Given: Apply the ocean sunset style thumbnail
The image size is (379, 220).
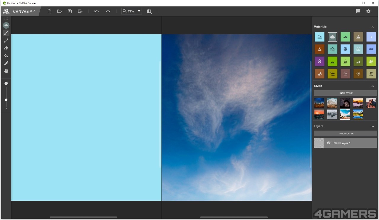Looking at the screenshot, I should pos(319,114).
